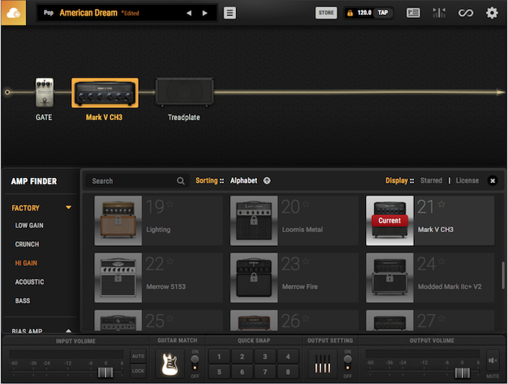Select Quick Snap slot 8
The width and height of the screenshot is (508, 384).
(x=288, y=372)
